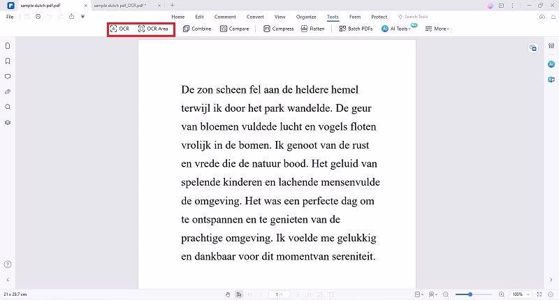
Task: Print the document
Action: pos(38,17)
